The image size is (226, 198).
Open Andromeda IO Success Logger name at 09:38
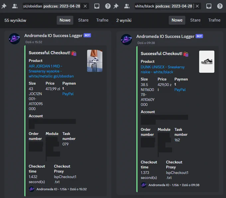165,37
